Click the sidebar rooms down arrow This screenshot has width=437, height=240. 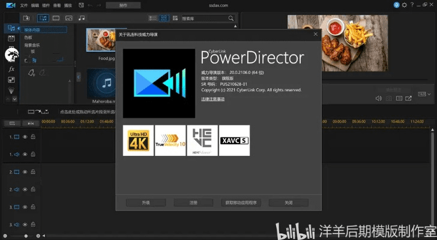[14, 99]
